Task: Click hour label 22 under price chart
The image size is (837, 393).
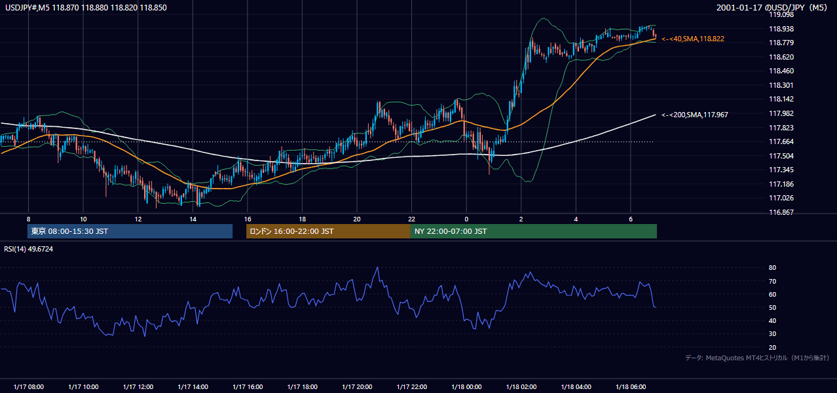Action: (x=411, y=219)
